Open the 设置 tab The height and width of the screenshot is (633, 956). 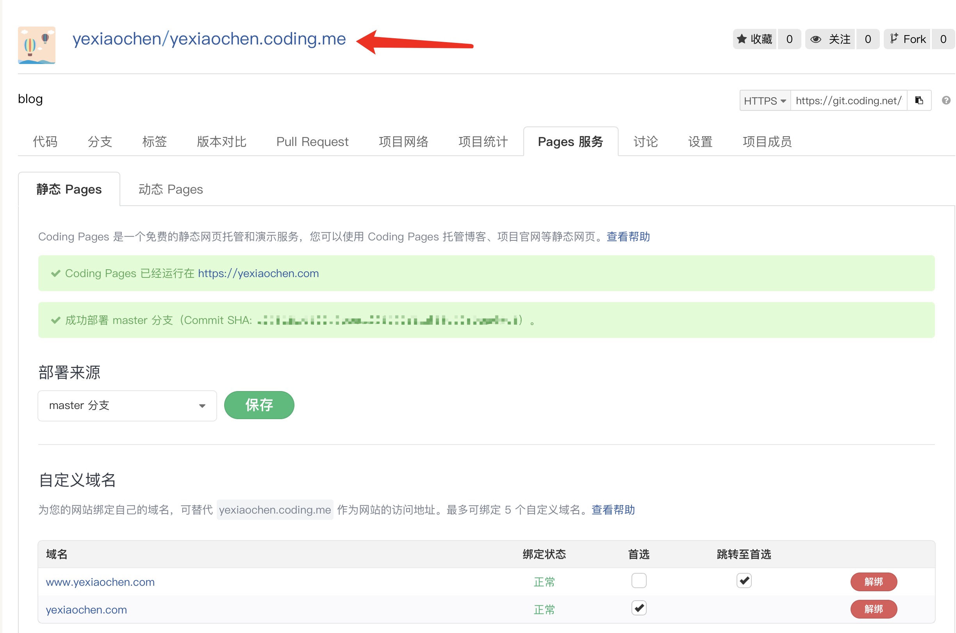click(x=700, y=142)
